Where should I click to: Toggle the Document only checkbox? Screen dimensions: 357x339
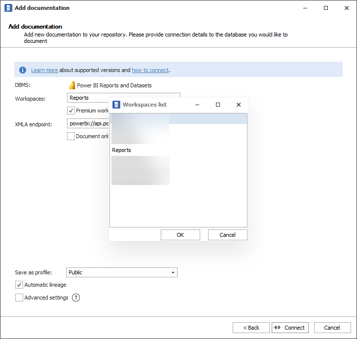[x=71, y=136]
